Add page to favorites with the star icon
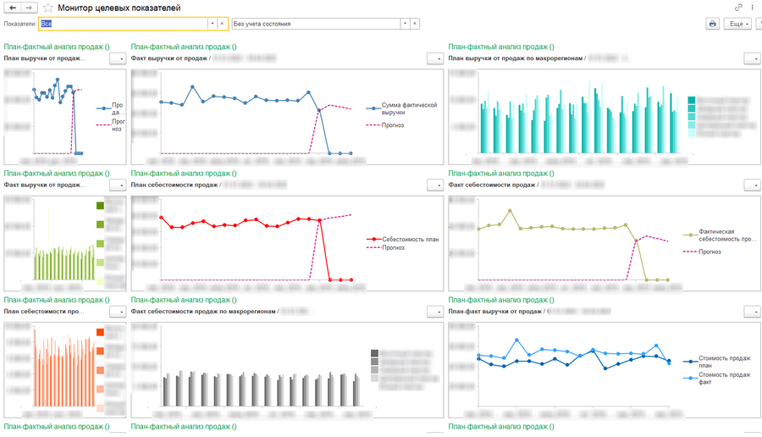Viewport: 762px width, 437px height. click(x=47, y=8)
